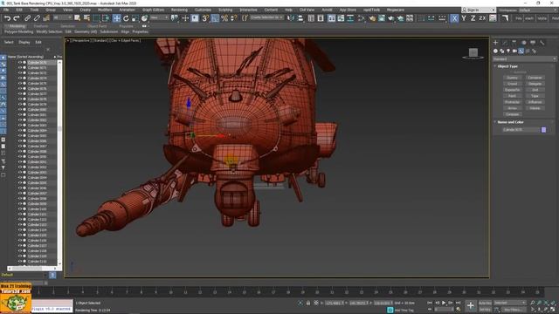Click the Tape helper button

pyautogui.click(x=535, y=96)
